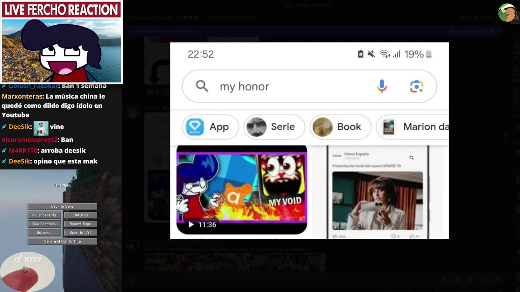Select the Marion filter chip

tap(413, 127)
